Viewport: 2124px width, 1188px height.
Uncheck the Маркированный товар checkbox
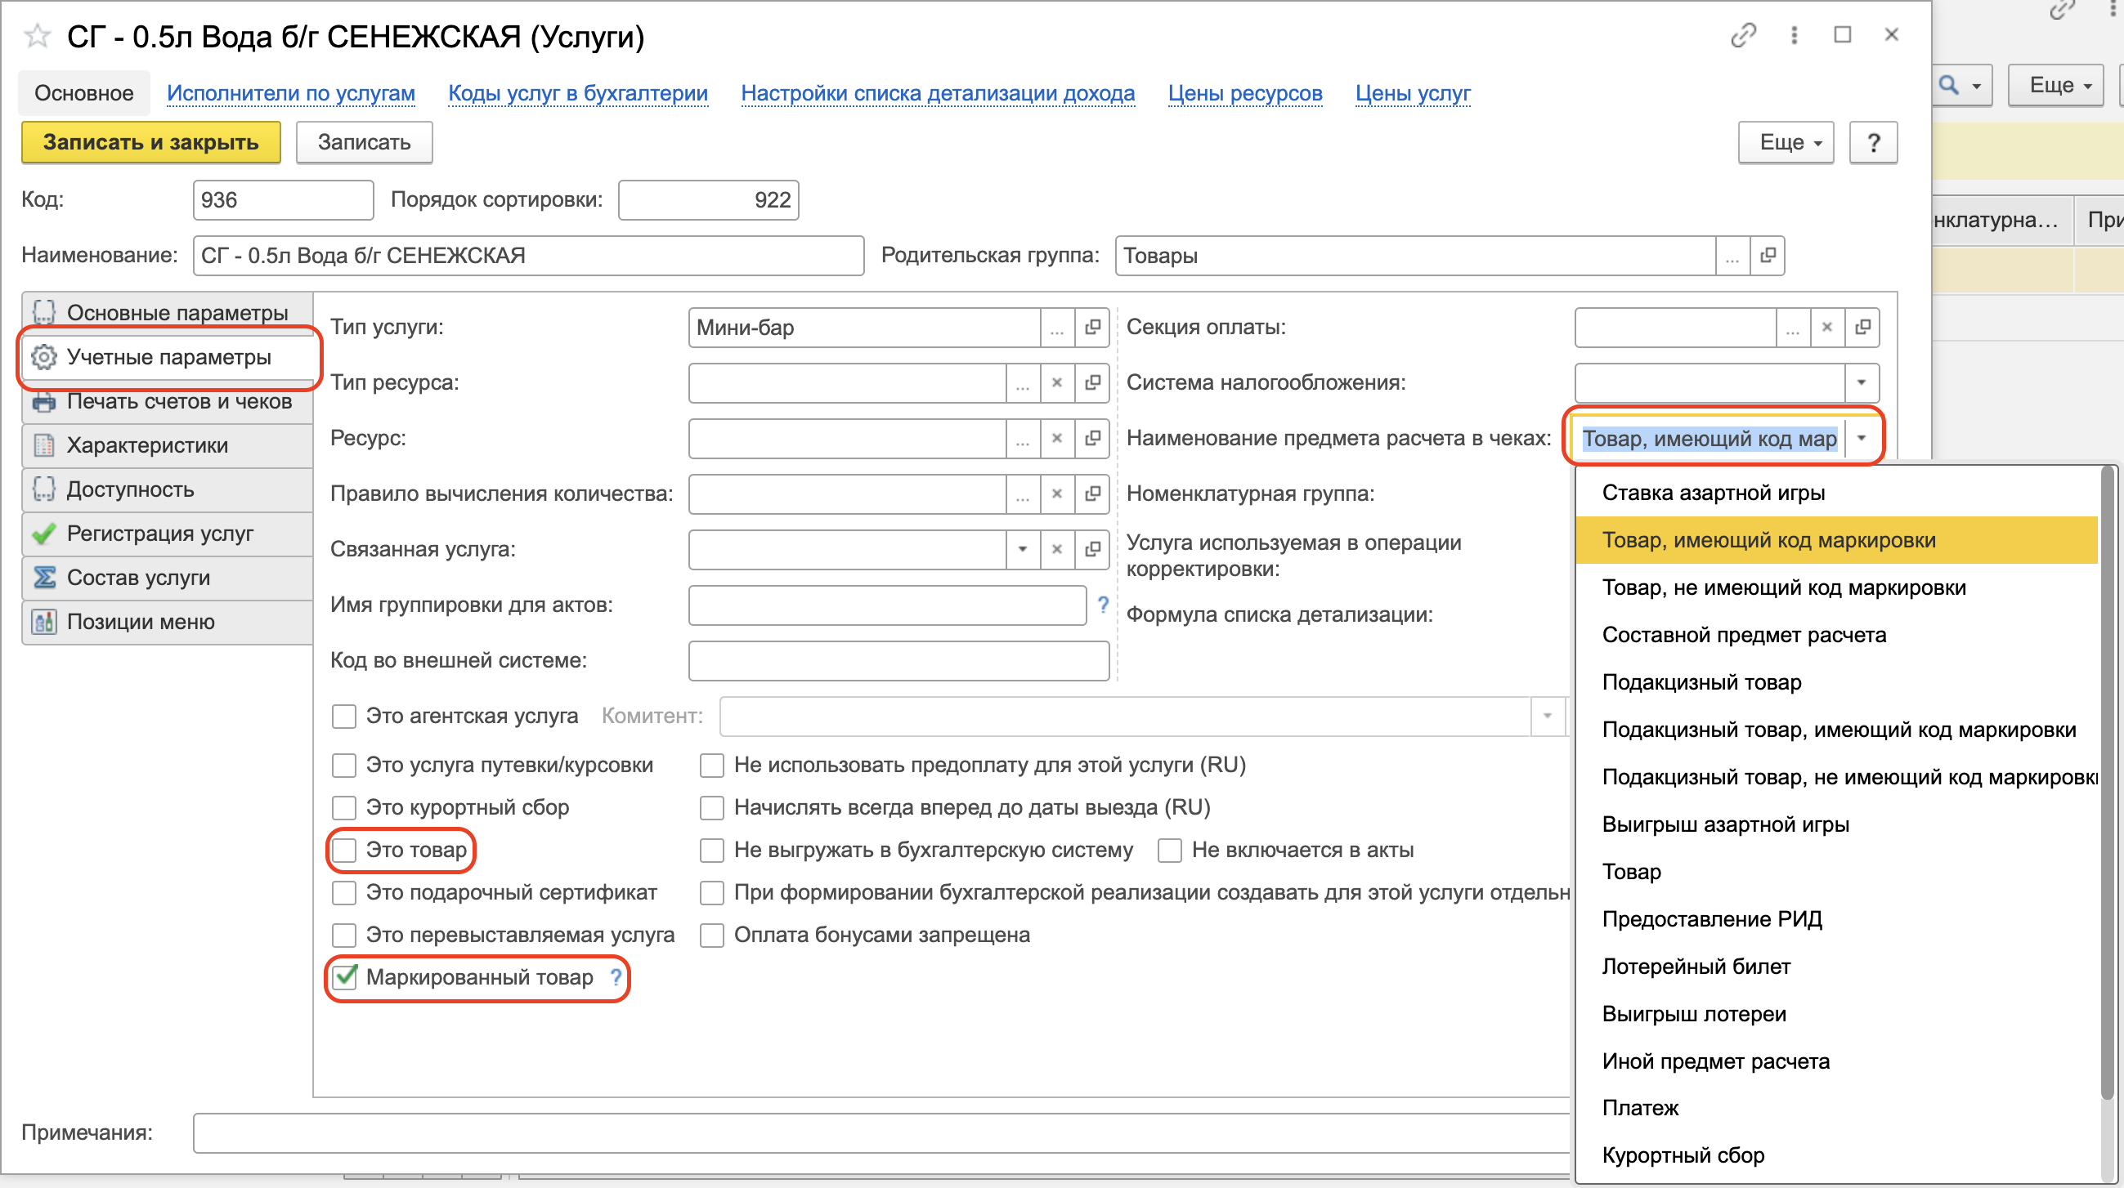coord(344,978)
